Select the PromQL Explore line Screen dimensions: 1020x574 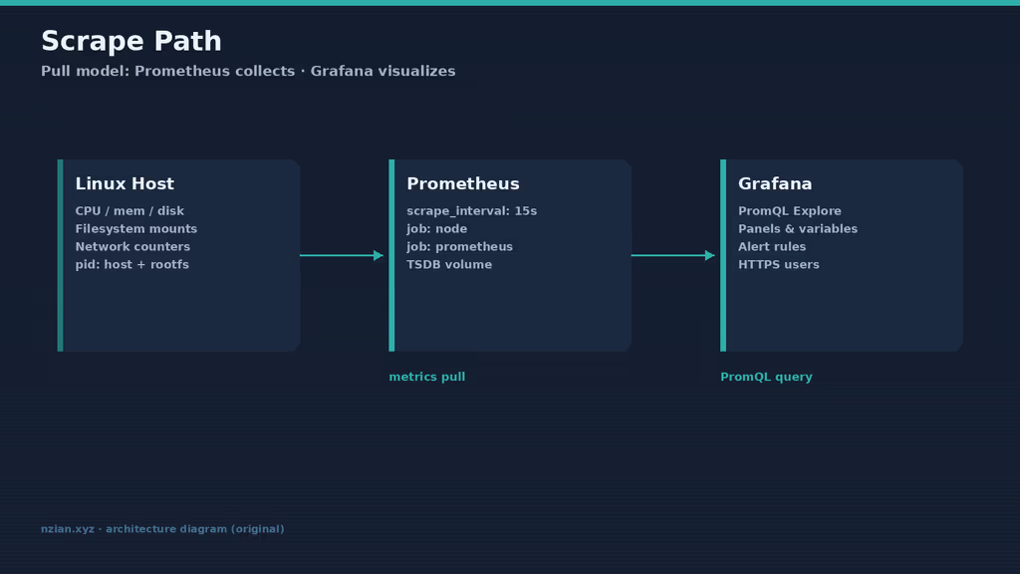789,211
